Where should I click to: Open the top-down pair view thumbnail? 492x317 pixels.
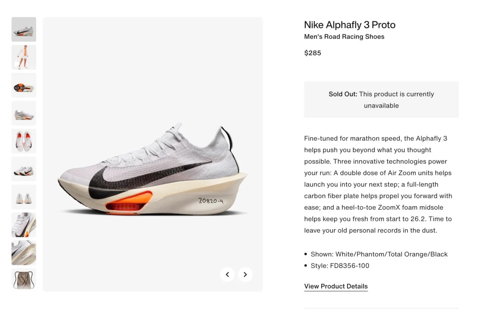[x=24, y=141]
